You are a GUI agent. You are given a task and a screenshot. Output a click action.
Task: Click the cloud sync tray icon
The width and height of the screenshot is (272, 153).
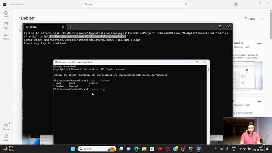(221, 149)
